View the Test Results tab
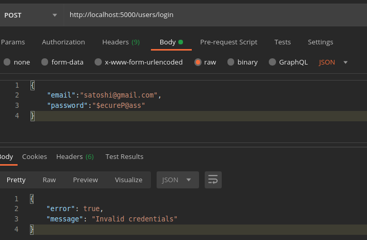The height and width of the screenshot is (240, 367). [124, 156]
